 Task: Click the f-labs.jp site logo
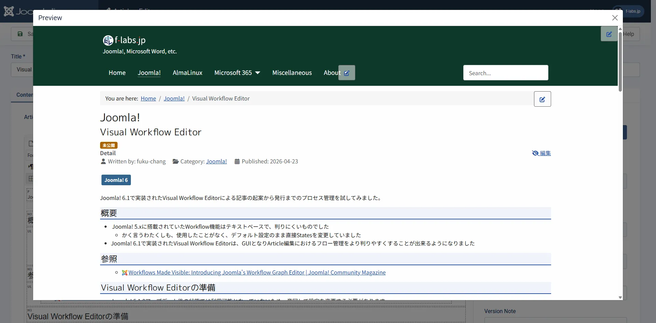[124, 40]
